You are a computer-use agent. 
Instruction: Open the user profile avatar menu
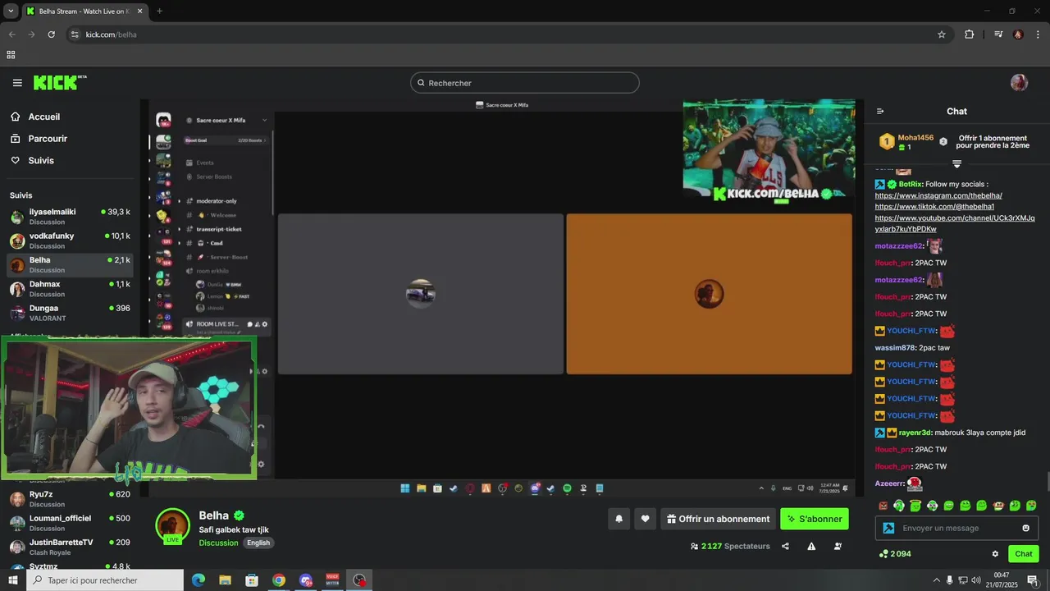coord(1019,82)
